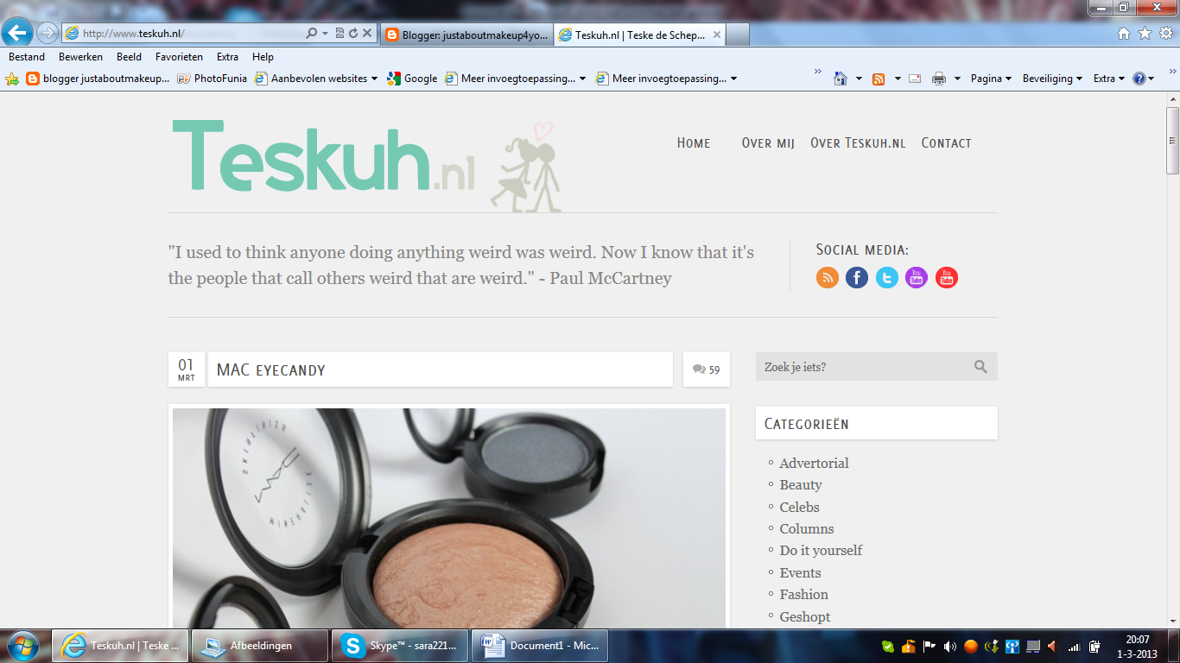Open the PhotoFunia favorites bookmark
The width and height of the screenshot is (1180, 663).
(x=213, y=79)
